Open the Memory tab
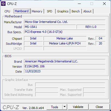The image size is (111, 111). click(37, 11)
